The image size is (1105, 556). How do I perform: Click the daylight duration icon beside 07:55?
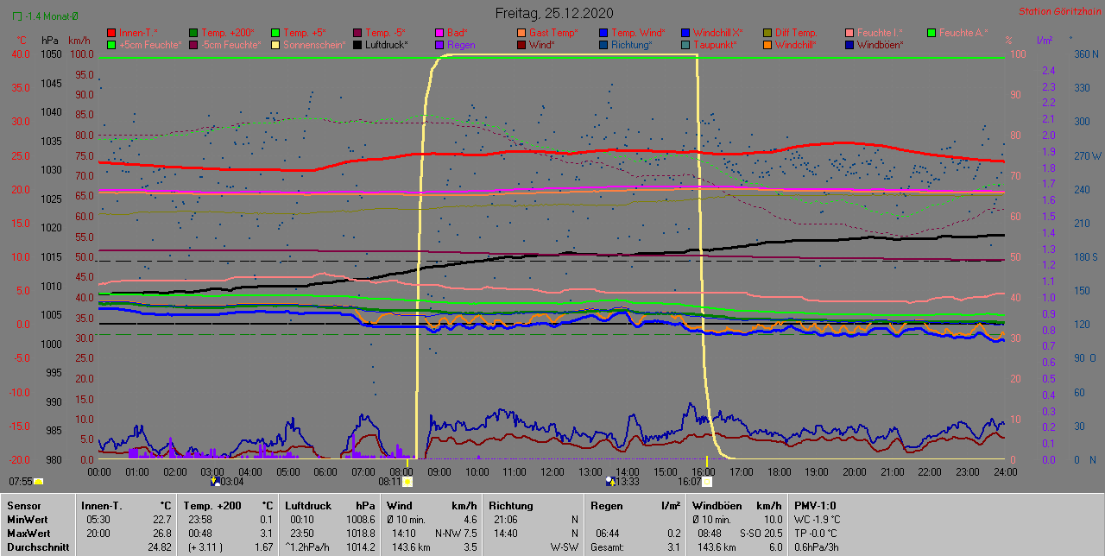click(x=39, y=482)
